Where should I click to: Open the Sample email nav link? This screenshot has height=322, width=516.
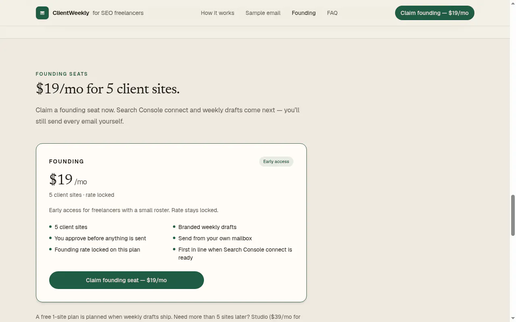[263, 13]
